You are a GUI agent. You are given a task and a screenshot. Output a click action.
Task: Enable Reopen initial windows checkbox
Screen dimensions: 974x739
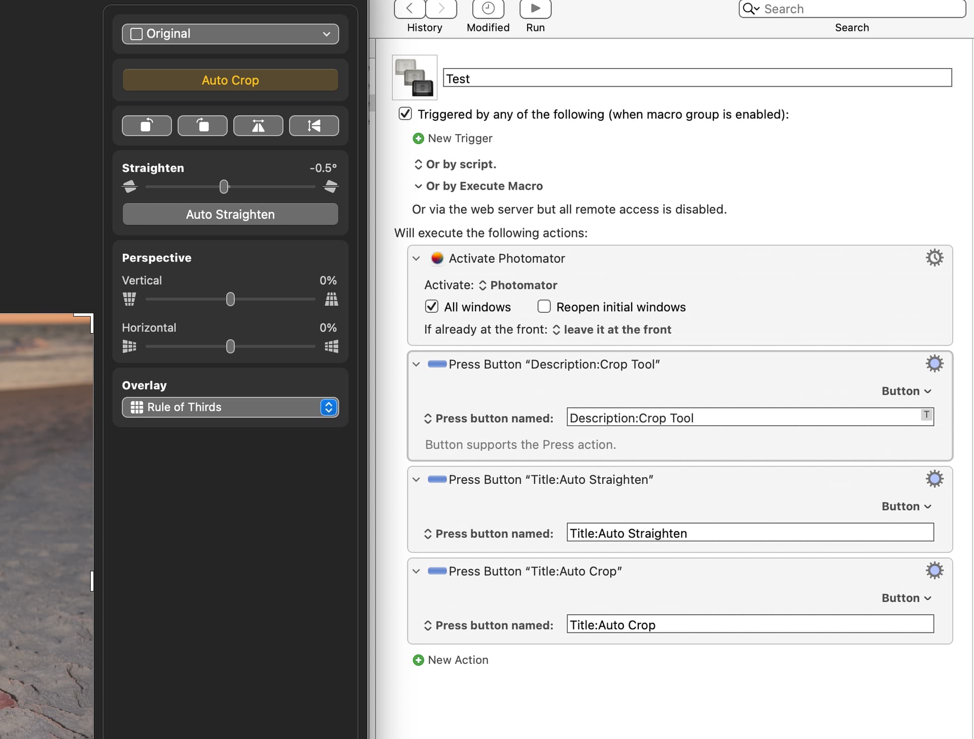click(544, 307)
